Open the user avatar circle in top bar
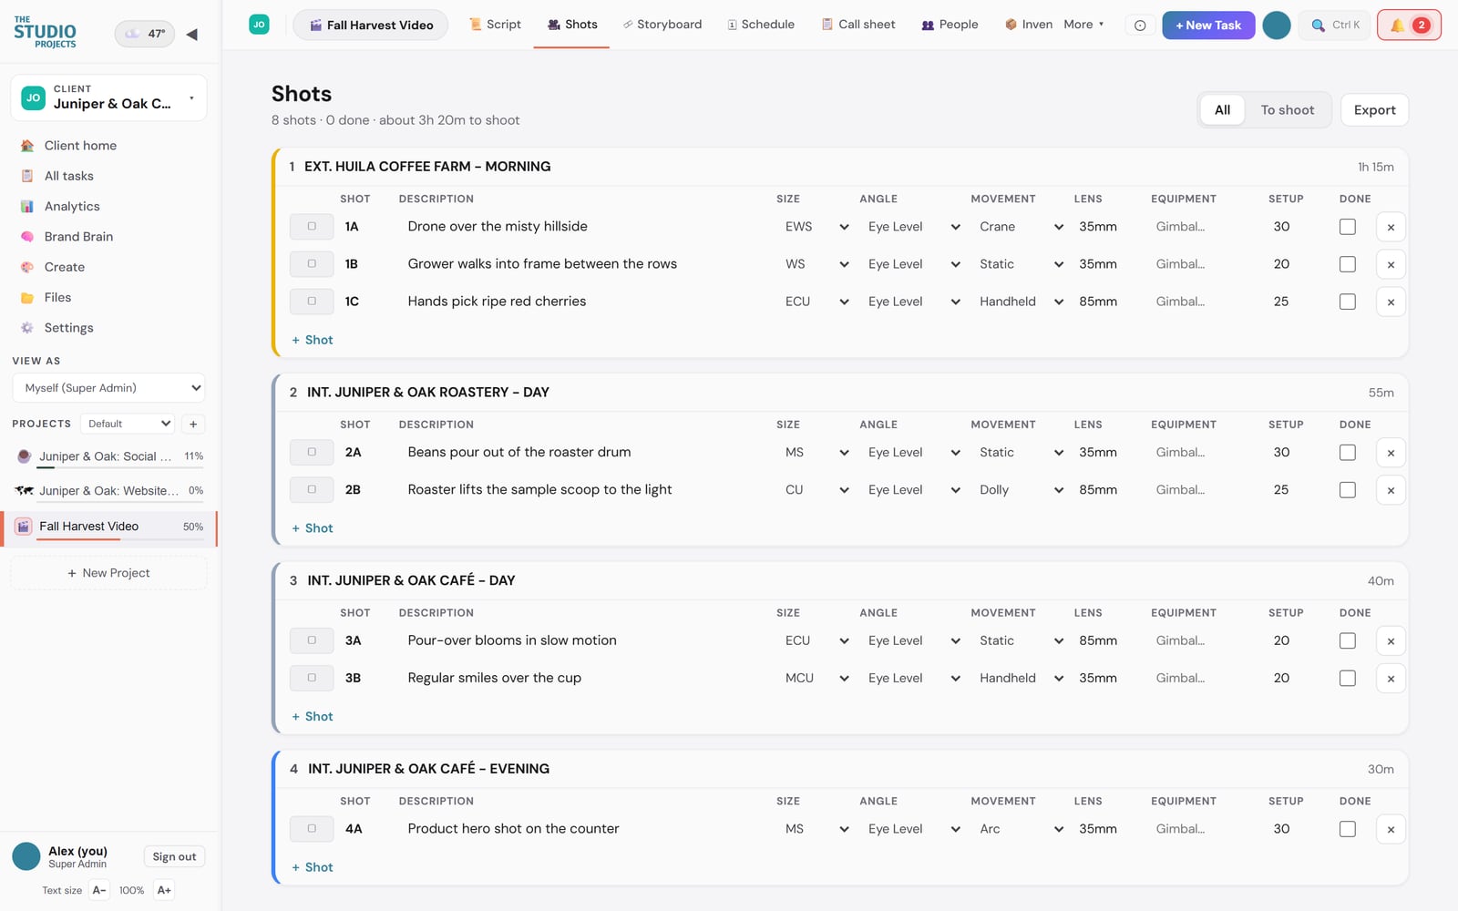1458x911 pixels. [x=1276, y=26]
